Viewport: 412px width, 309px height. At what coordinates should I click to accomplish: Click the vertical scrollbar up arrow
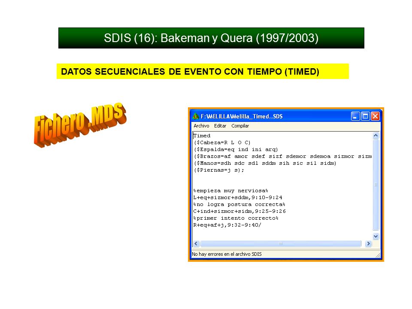pyautogui.click(x=376, y=136)
